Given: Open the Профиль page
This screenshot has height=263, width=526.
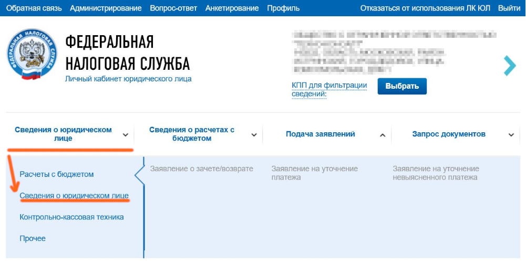Looking at the screenshot, I should coord(283,8).
